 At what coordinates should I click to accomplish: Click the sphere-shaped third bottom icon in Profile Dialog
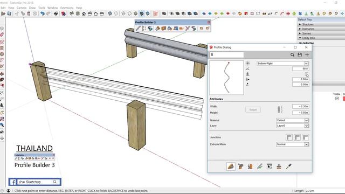click(x=250, y=167)
